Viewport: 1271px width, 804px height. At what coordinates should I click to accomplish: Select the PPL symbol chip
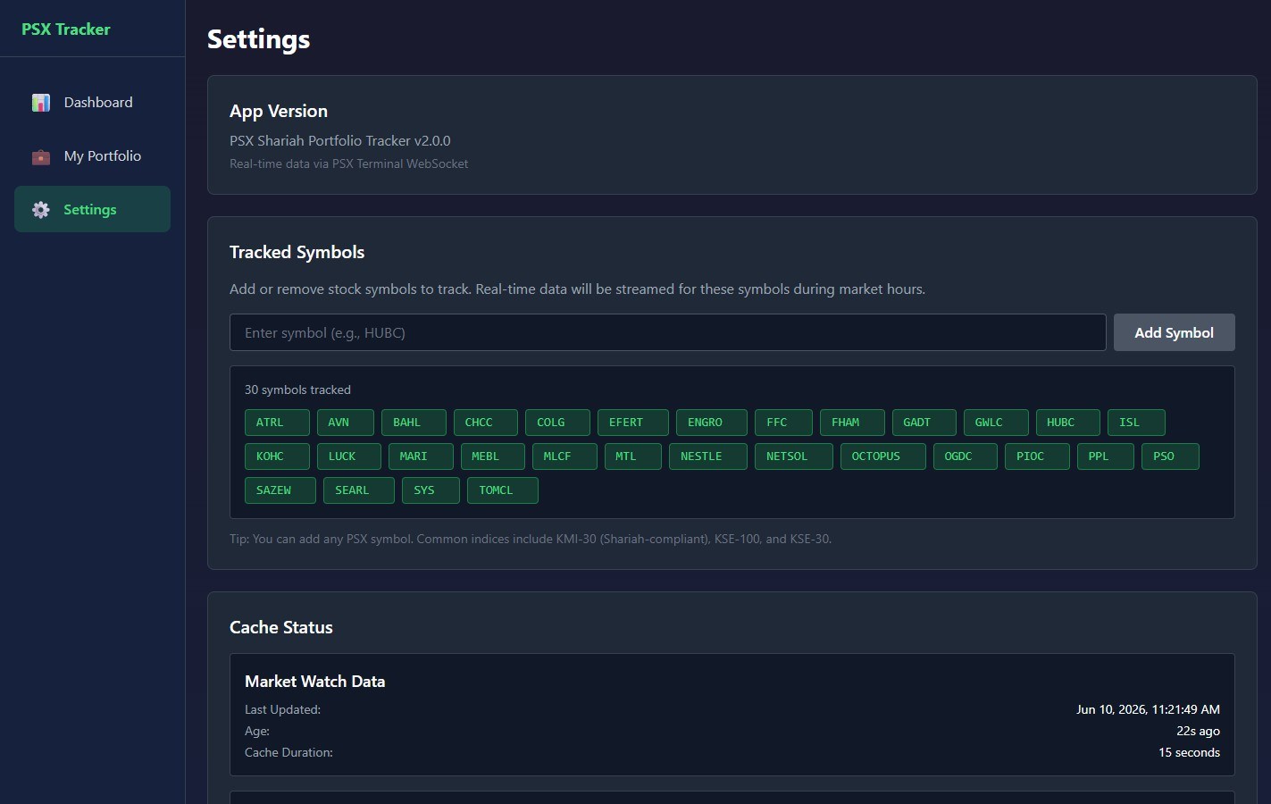point(1106,456)
